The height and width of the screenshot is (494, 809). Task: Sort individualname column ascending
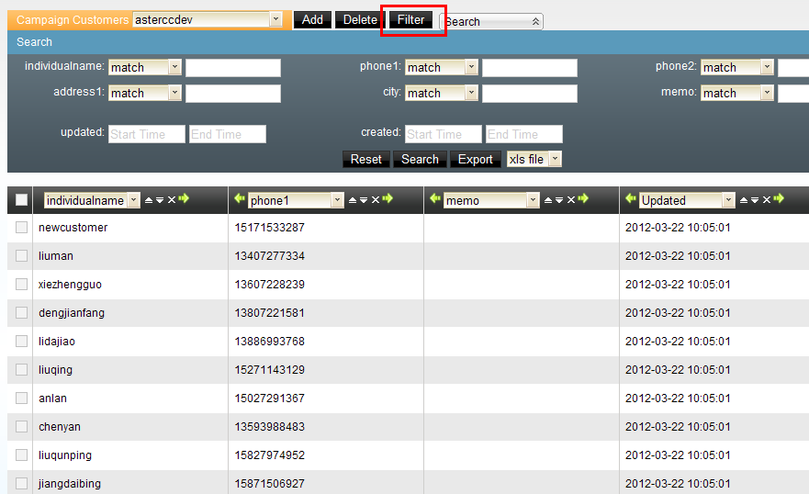[x=149, y=200]
